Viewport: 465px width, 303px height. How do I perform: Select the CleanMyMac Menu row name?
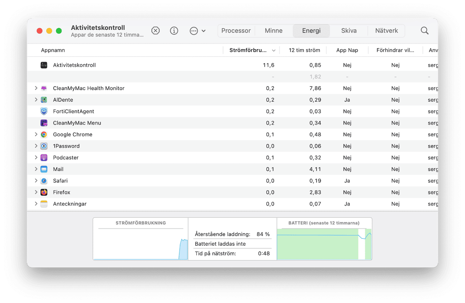pos(77,123)
